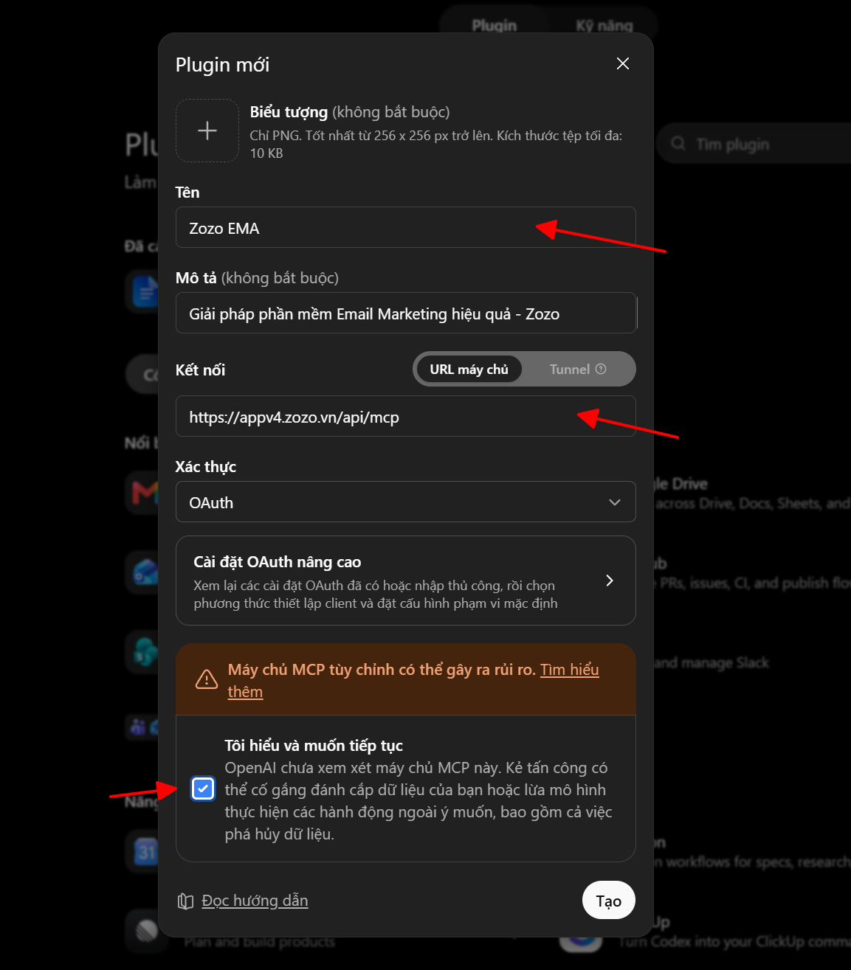Screen dimensions: 851x970
Task: Uncheck Tôi hiểu và muốn tiếp tục
Action: pyautogui.click(x=202, y=789)
